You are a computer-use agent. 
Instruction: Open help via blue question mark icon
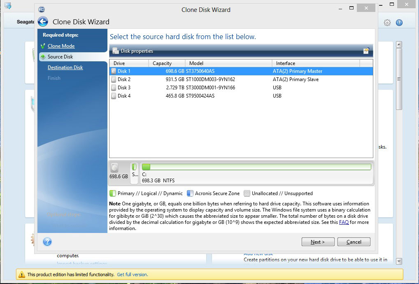(x=47, y=242)
